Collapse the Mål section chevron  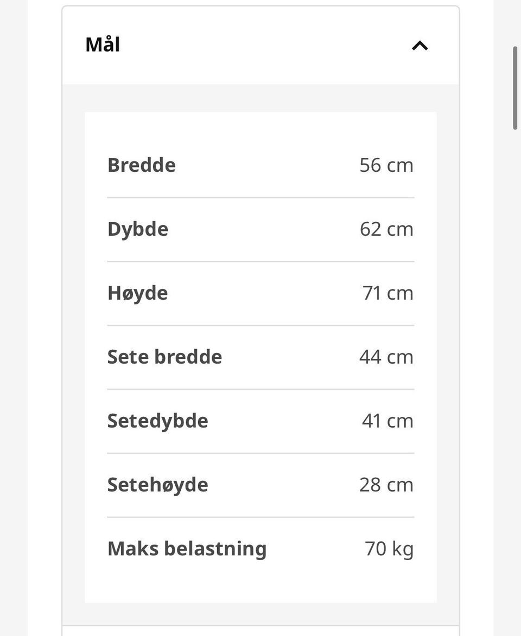420,46
